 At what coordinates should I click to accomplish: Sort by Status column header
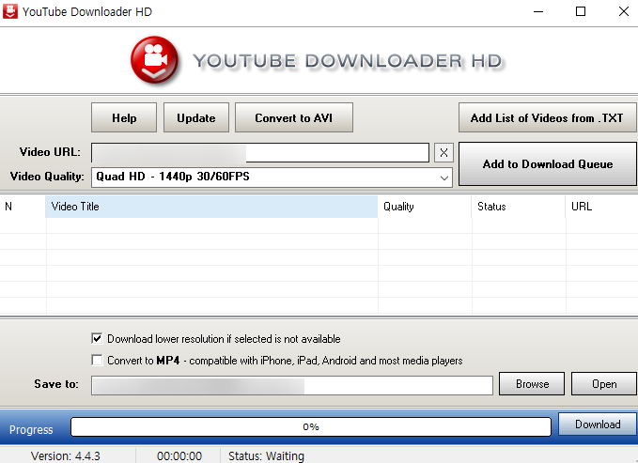tap(519, 207)
